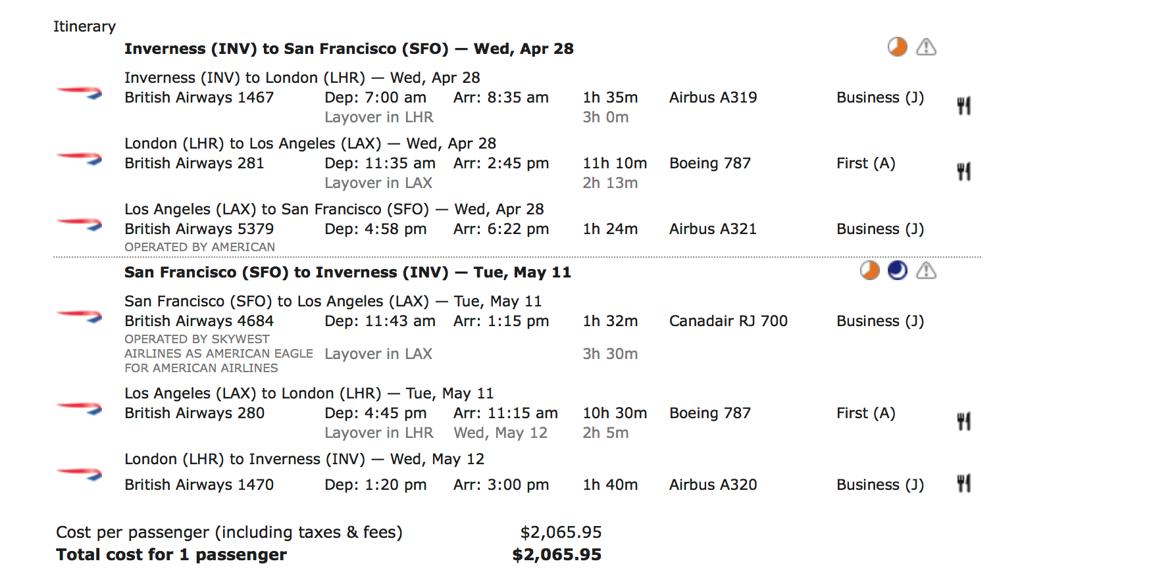Click the warning triangle icon on return trip
Image resolution: width=1149 pixels, height=576 pixels.
(x=926, y=270)
